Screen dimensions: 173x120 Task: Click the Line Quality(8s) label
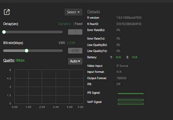(x=97, y=45)
